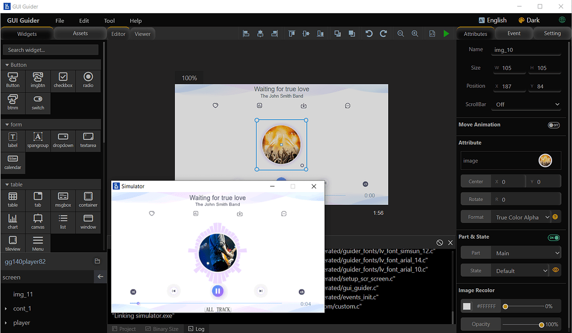Click the Undo icon in the toolbar
The image size is (572, 333).
coord(369,33)
